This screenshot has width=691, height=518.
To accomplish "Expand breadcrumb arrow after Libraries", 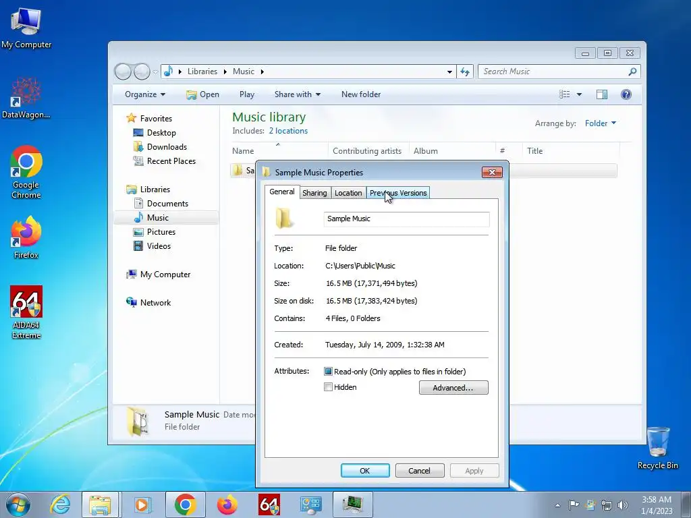I will [x=225, y=71].
